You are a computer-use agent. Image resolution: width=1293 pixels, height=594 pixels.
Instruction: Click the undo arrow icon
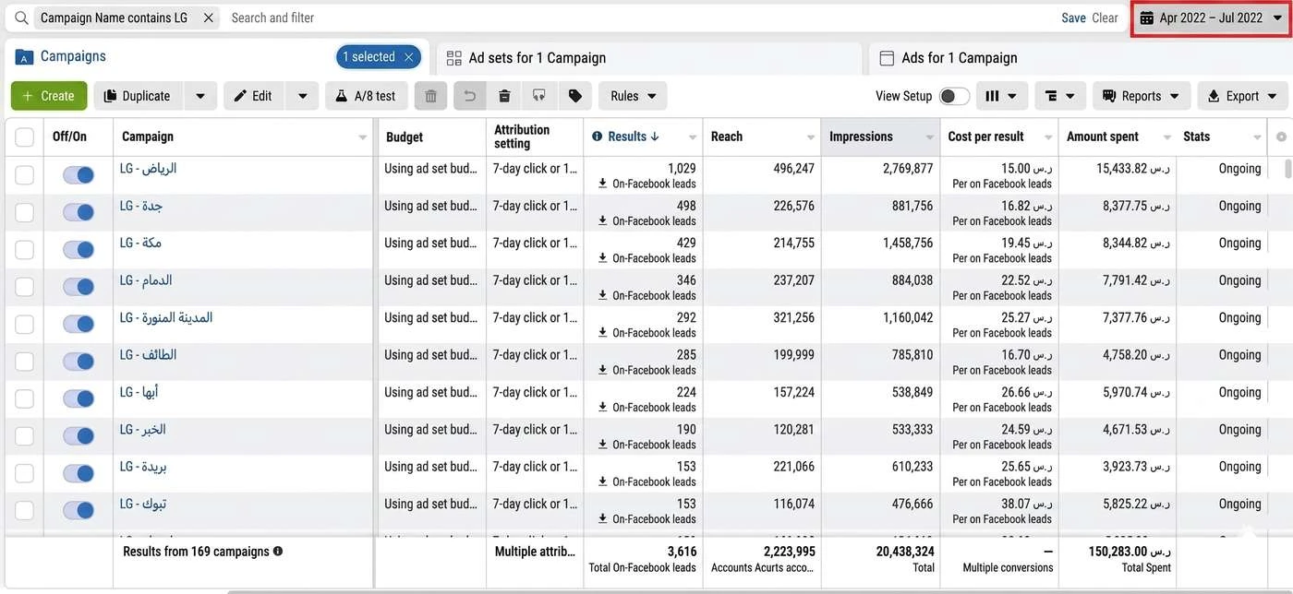point(469,96)
